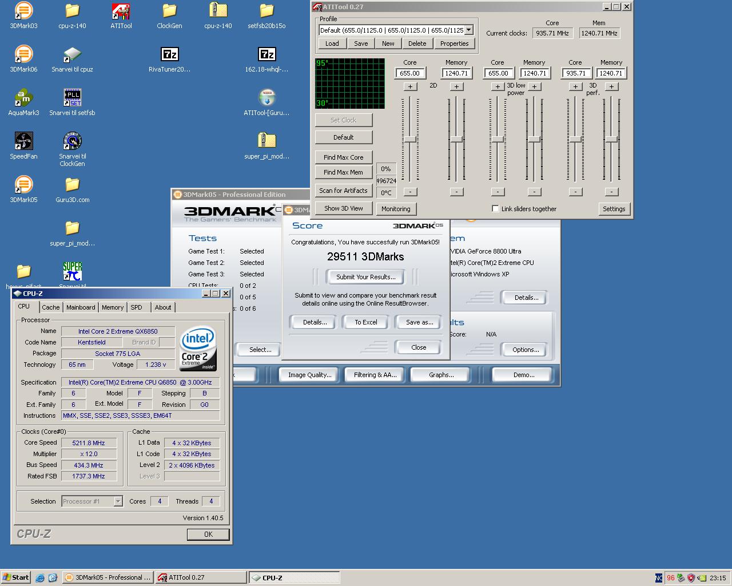
Task: Open the Snarvei til cpuz shortcut
Action: pos(72,59)
